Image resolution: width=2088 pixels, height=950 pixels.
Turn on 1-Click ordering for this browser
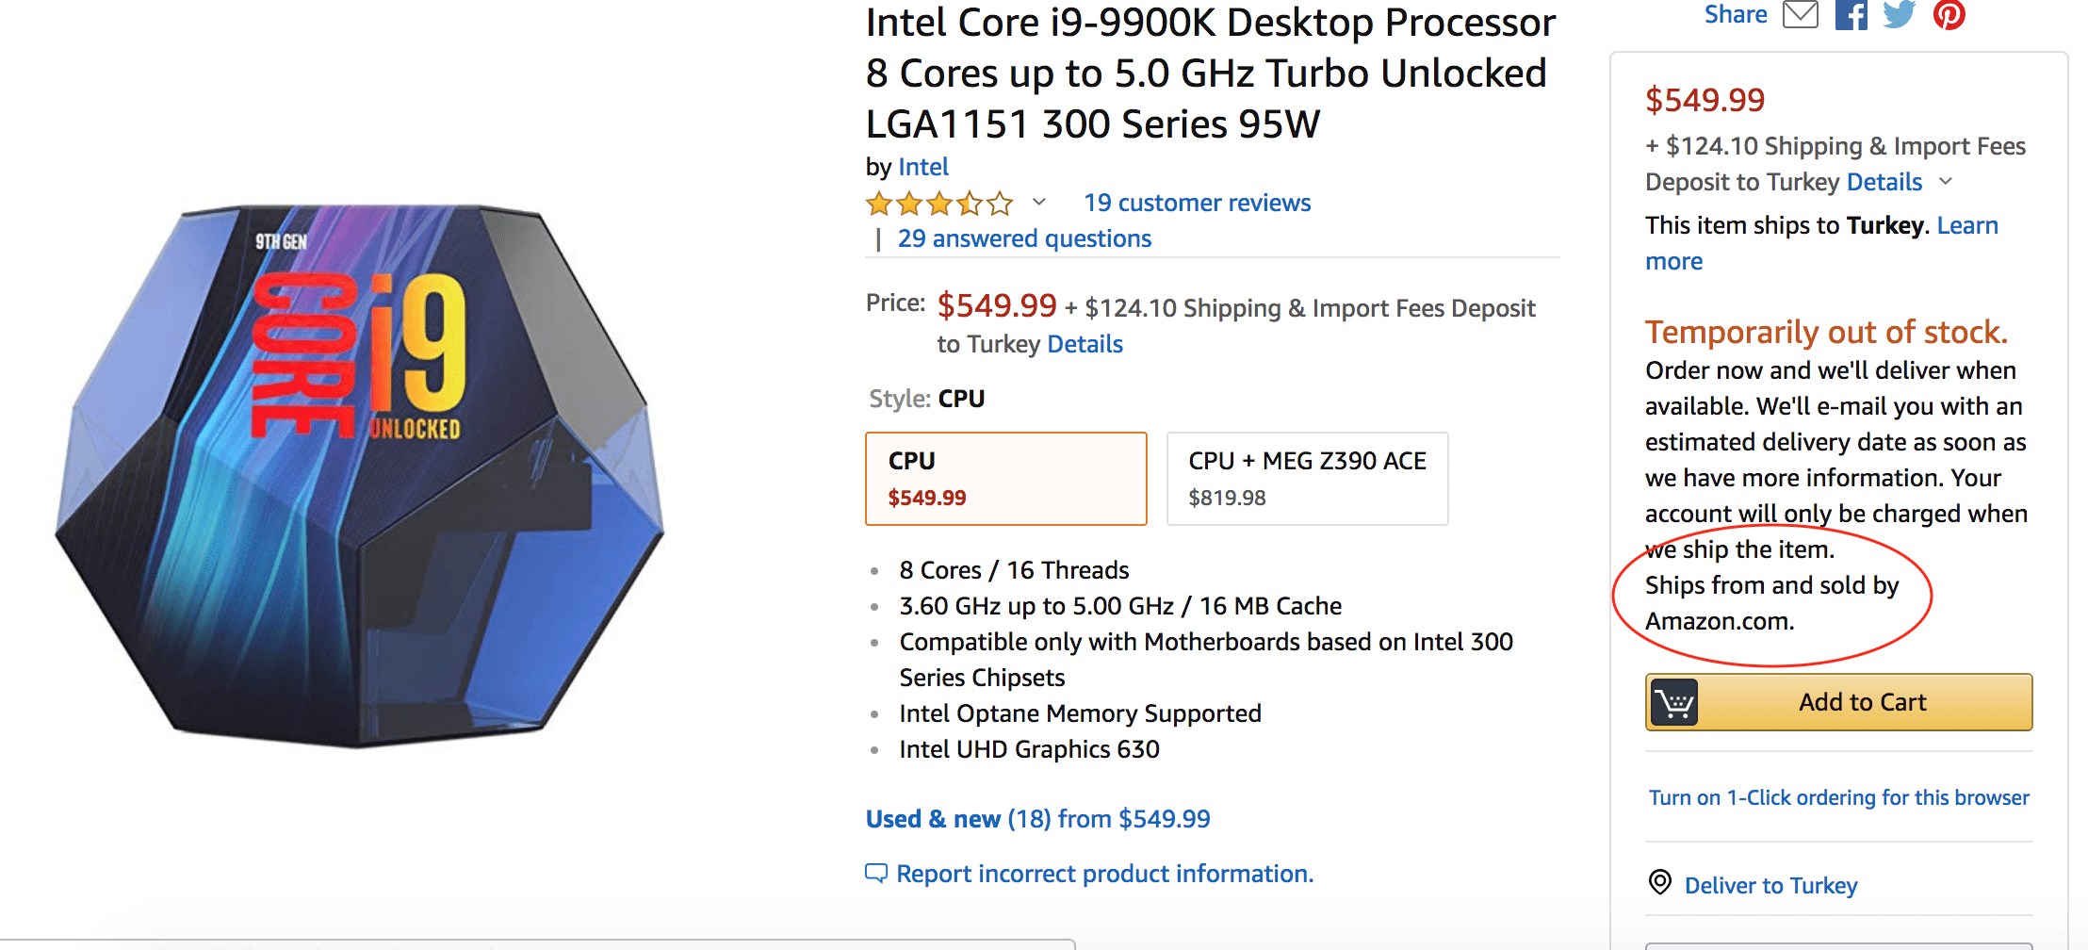coord(1838,797)
